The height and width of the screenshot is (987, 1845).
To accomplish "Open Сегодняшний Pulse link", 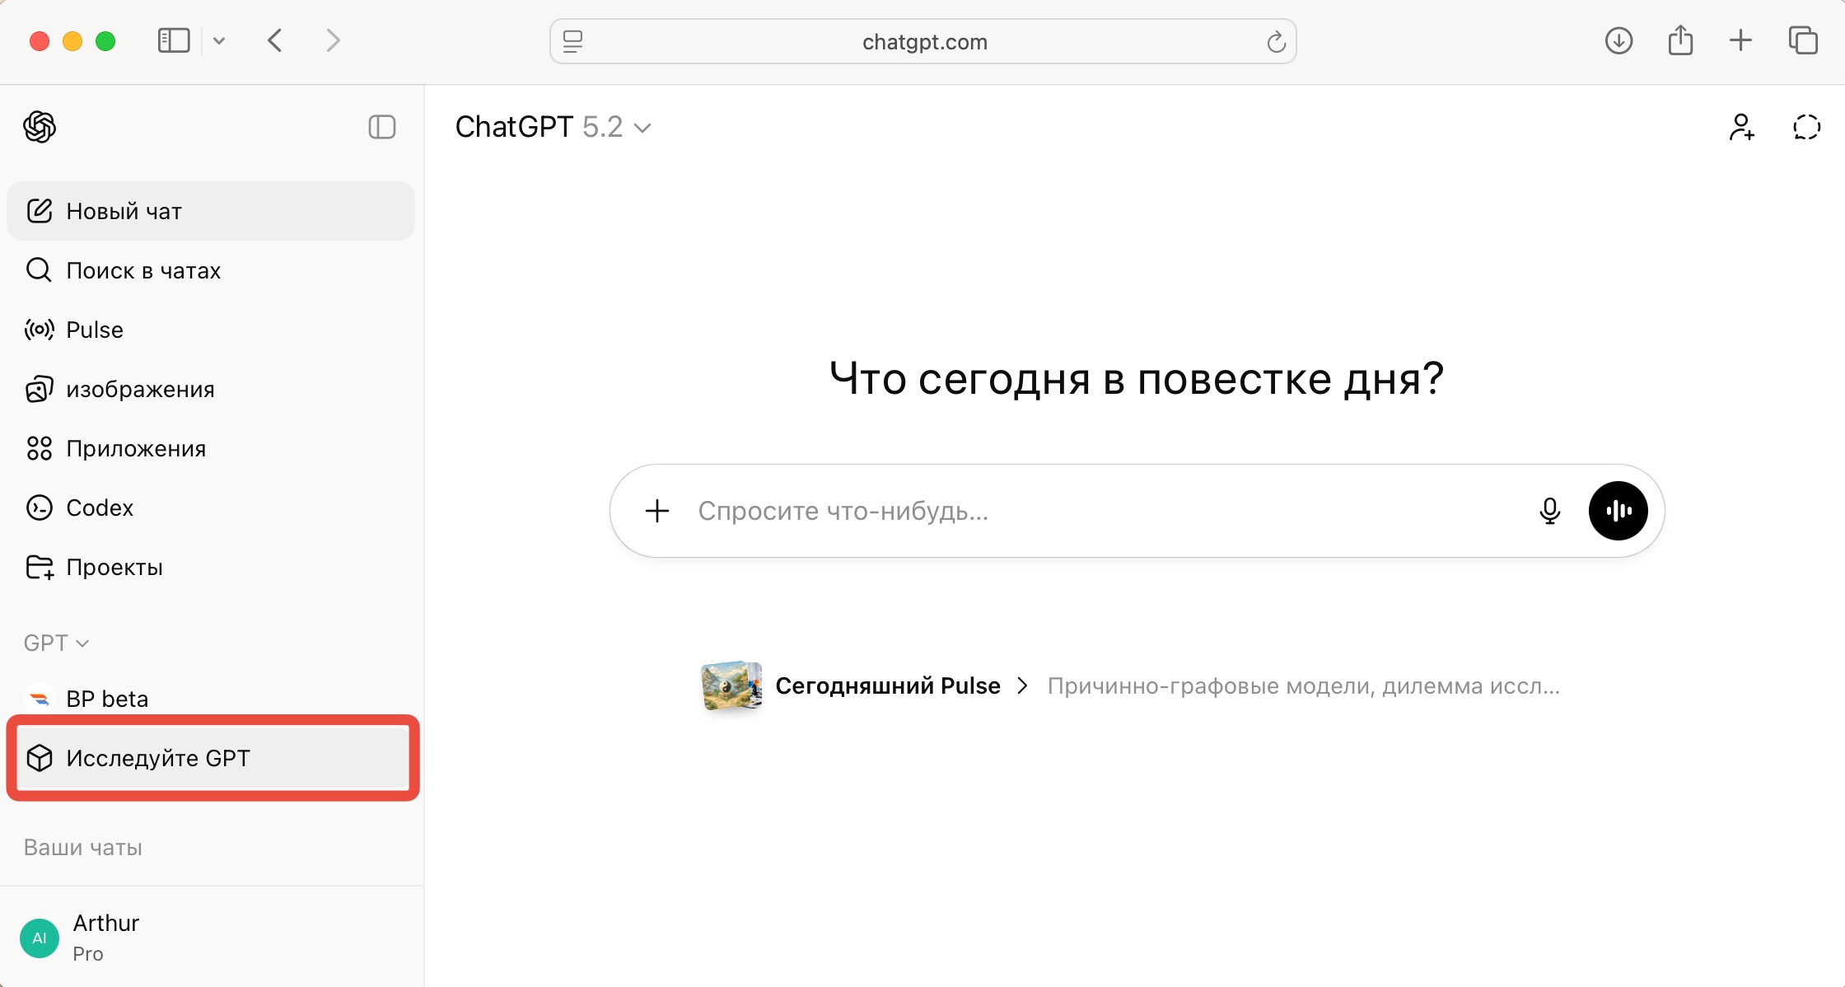I will click(888, 685).
